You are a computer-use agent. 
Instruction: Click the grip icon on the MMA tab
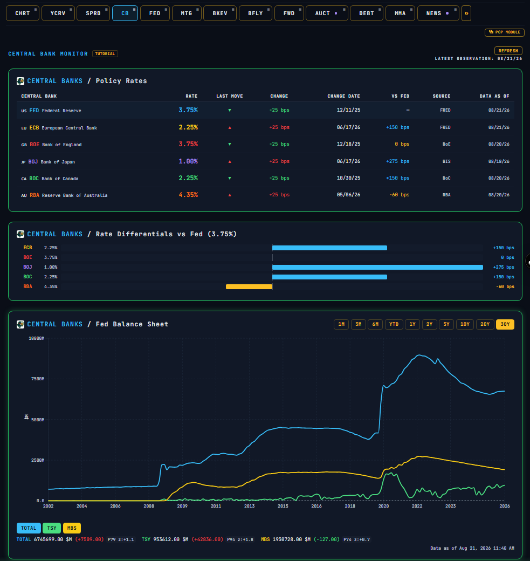point(411,10)
